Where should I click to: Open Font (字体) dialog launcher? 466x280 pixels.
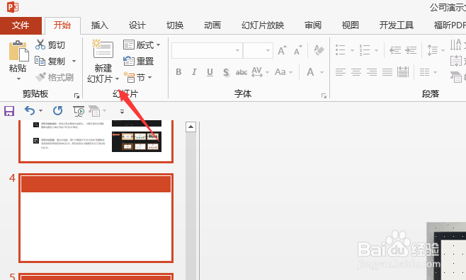pyautogui.click(x=324, y=95)
